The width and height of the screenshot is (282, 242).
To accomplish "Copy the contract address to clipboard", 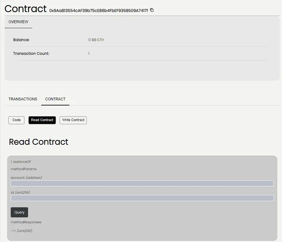I will coord(152,10).
